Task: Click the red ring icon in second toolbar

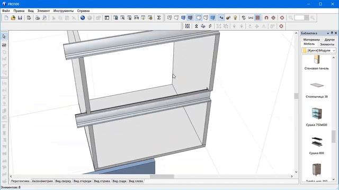Action: [281, 26]
